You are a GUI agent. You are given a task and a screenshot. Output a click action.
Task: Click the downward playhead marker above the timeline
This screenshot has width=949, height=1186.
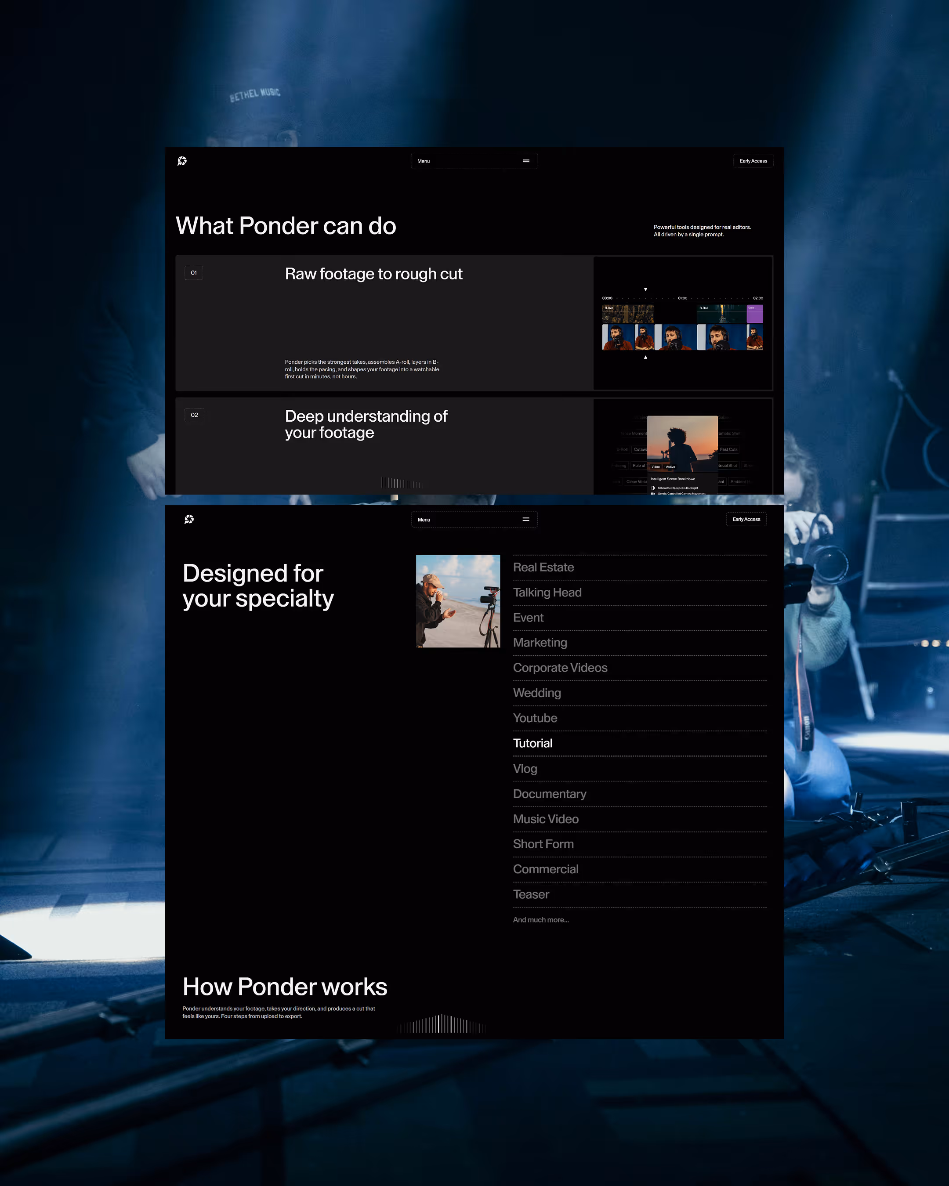tap(646, 289)
